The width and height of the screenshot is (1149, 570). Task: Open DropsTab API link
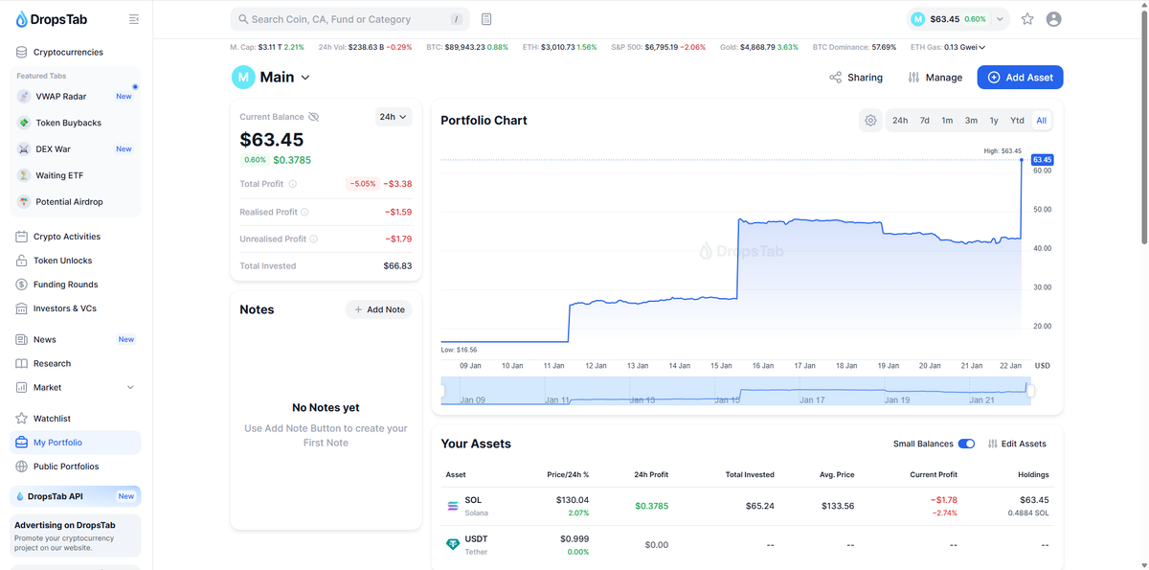(x=76, y=496)
